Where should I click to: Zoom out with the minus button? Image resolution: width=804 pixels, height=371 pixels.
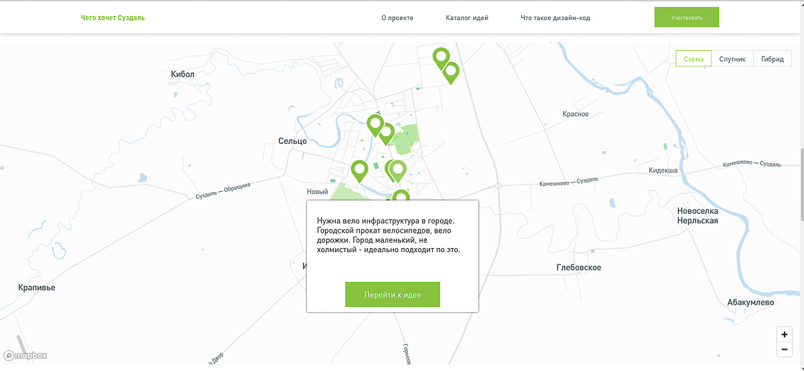click(x=784, y=349)
